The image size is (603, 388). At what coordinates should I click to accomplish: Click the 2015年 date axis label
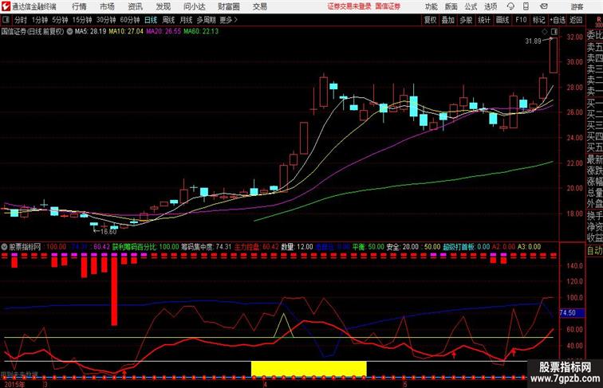point(14,384)
